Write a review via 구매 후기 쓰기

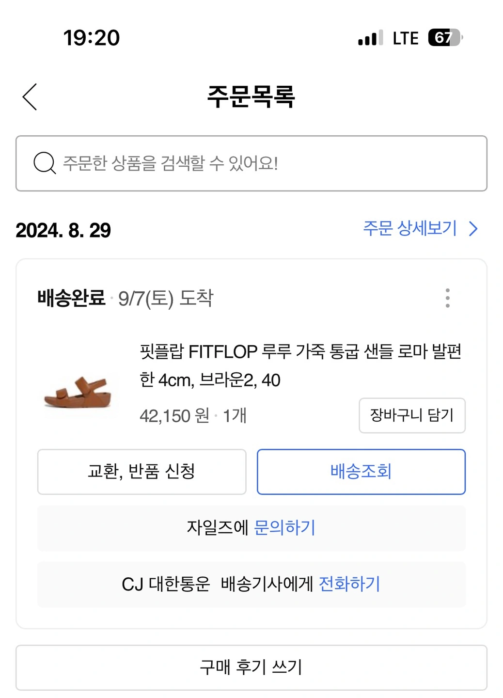[251, 667]
